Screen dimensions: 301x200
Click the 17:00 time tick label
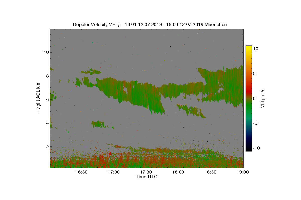pyautogui.click(x=114, y=172)
